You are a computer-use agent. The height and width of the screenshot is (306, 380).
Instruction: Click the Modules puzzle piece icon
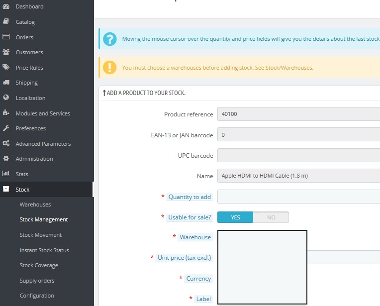pyautogui.click(x=6, y=113)
